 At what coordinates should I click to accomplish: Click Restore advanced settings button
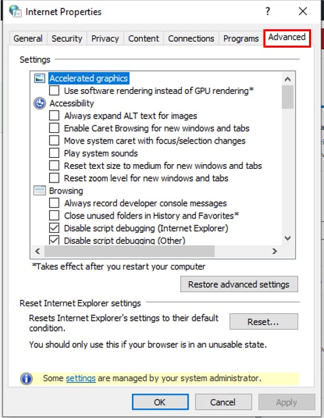point(239,284)
